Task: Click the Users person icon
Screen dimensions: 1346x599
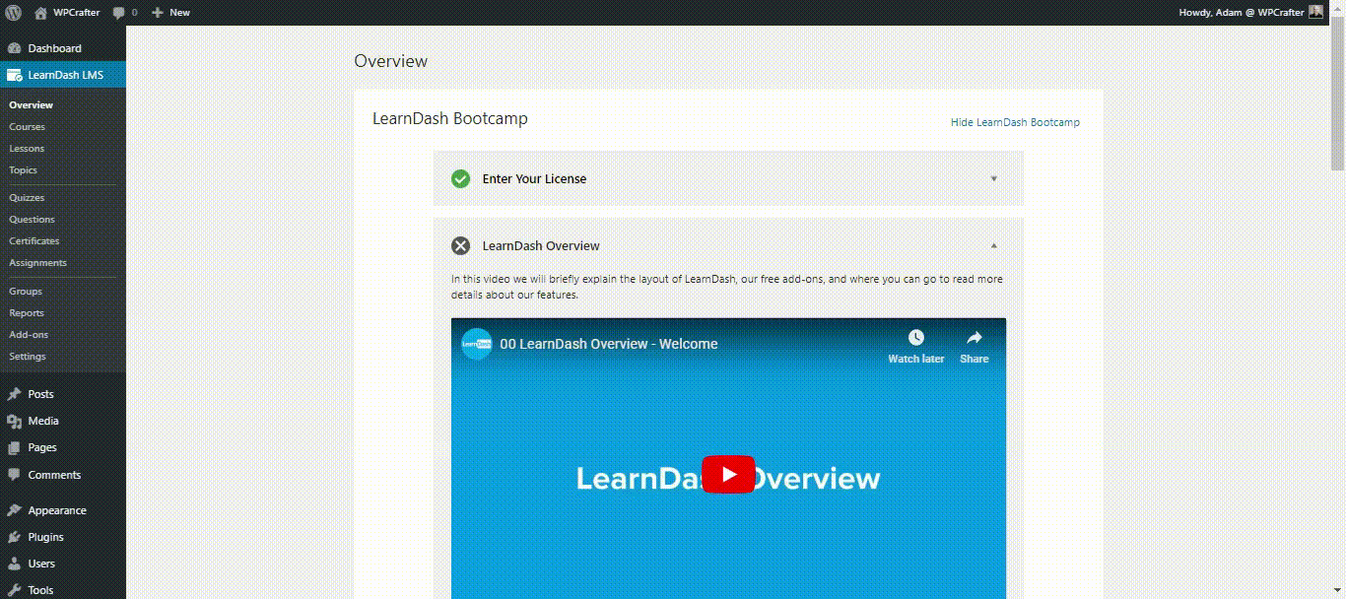Action: tap(14, 564)
